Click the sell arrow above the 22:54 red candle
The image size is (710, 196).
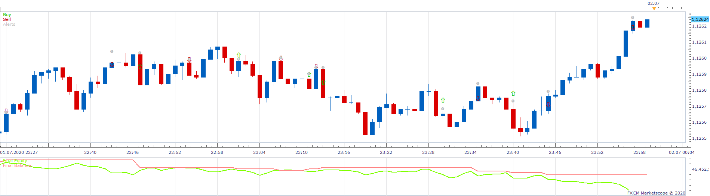click(x=189, y=60)
